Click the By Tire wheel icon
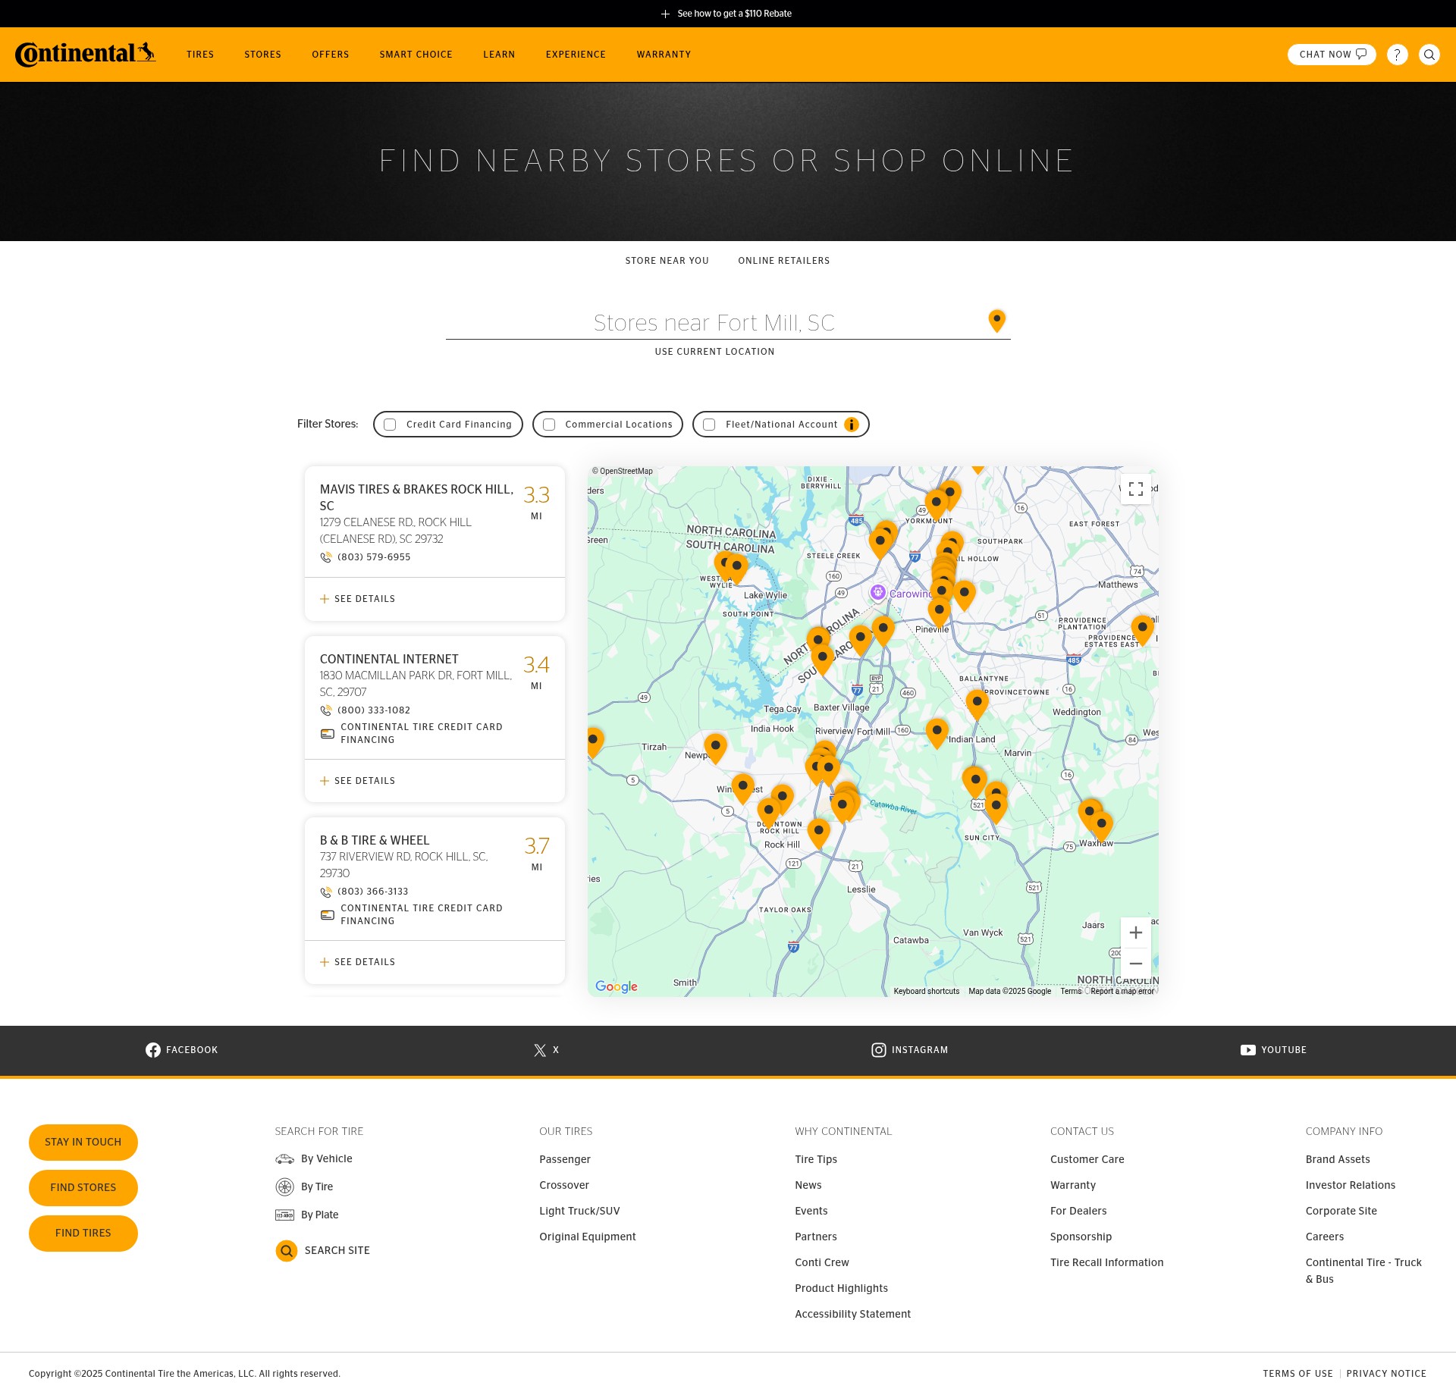This screenshot has height=1395, width=1456. pos(284,1187)
